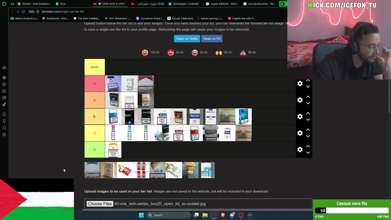Open ChatGPT in the Opera sidebar
The width and height of the screenshot is (391, 220).
(x=4, y=78)
